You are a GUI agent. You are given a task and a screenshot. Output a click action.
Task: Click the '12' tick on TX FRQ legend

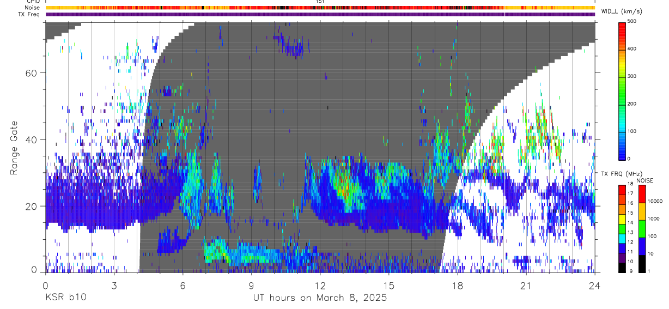click(x=630, y=243)
